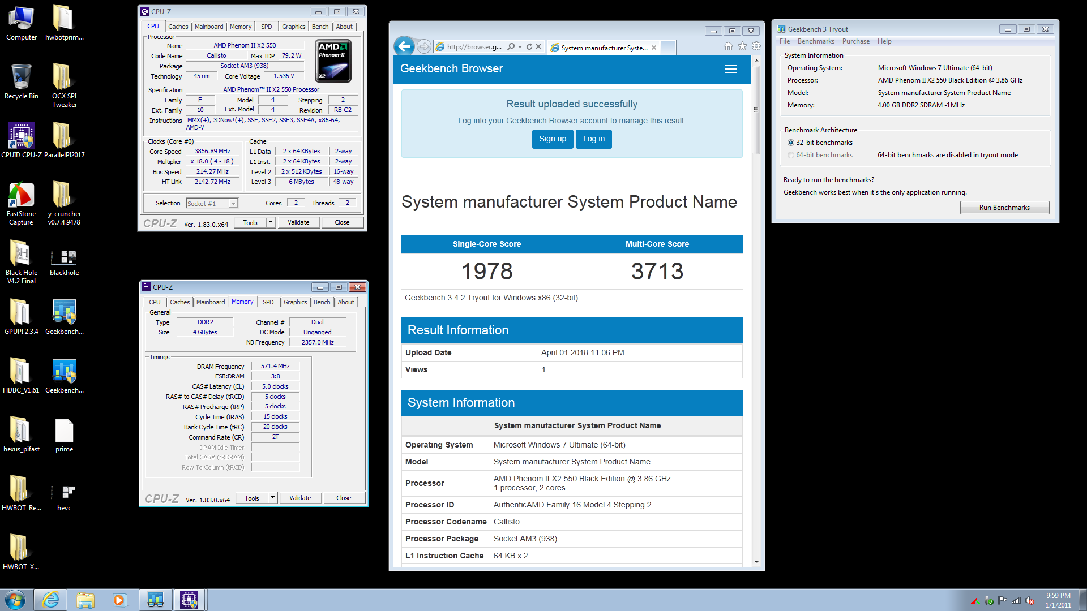Open Internet Explorer from the taskbar

pos(50,600)
